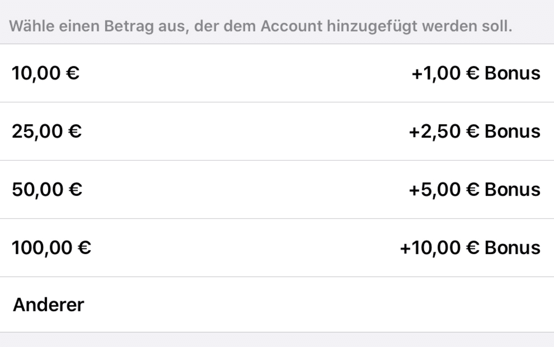Click the euro sign next to 25,00
The image size is (554, 347).
(x=75, y=132)
